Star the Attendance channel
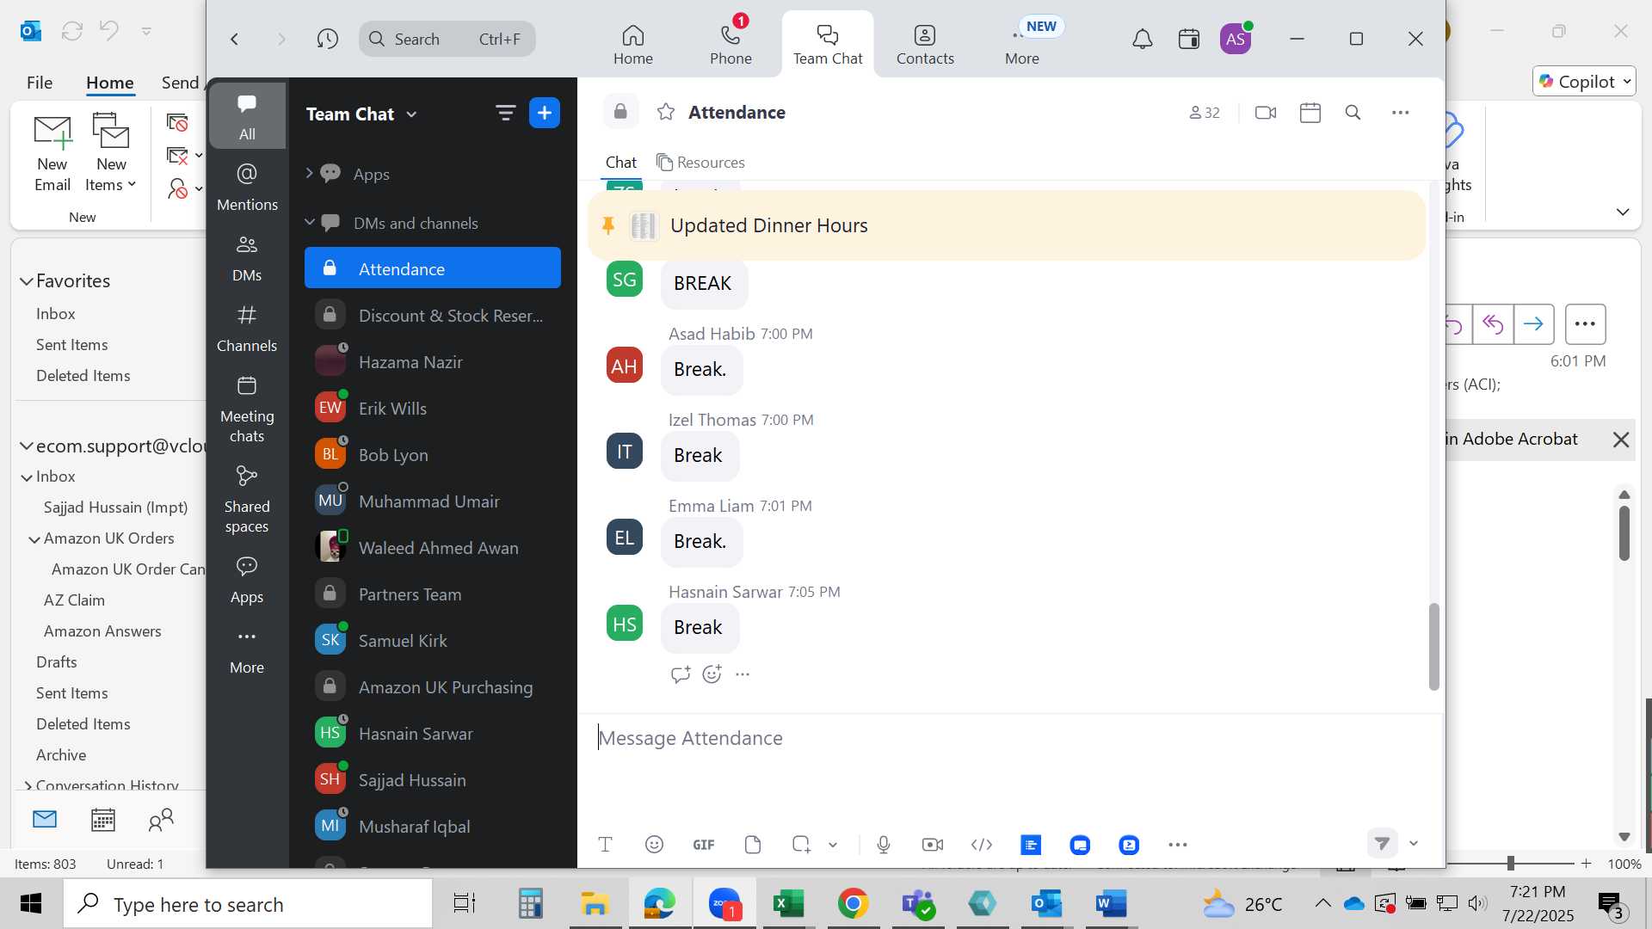The width and height of the screenshot is (1652, 929). (x=666, y=112)
